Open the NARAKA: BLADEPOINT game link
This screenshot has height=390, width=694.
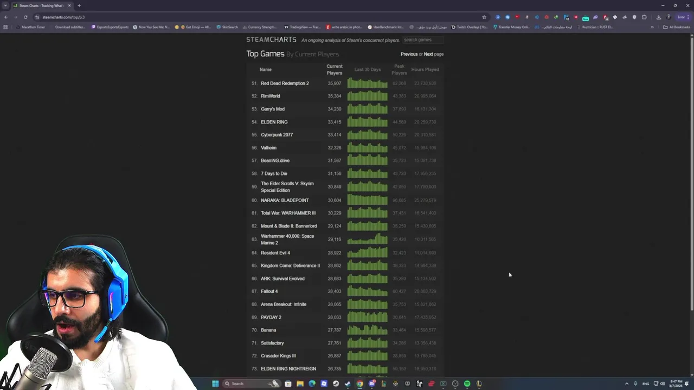[x=285, y=200]
